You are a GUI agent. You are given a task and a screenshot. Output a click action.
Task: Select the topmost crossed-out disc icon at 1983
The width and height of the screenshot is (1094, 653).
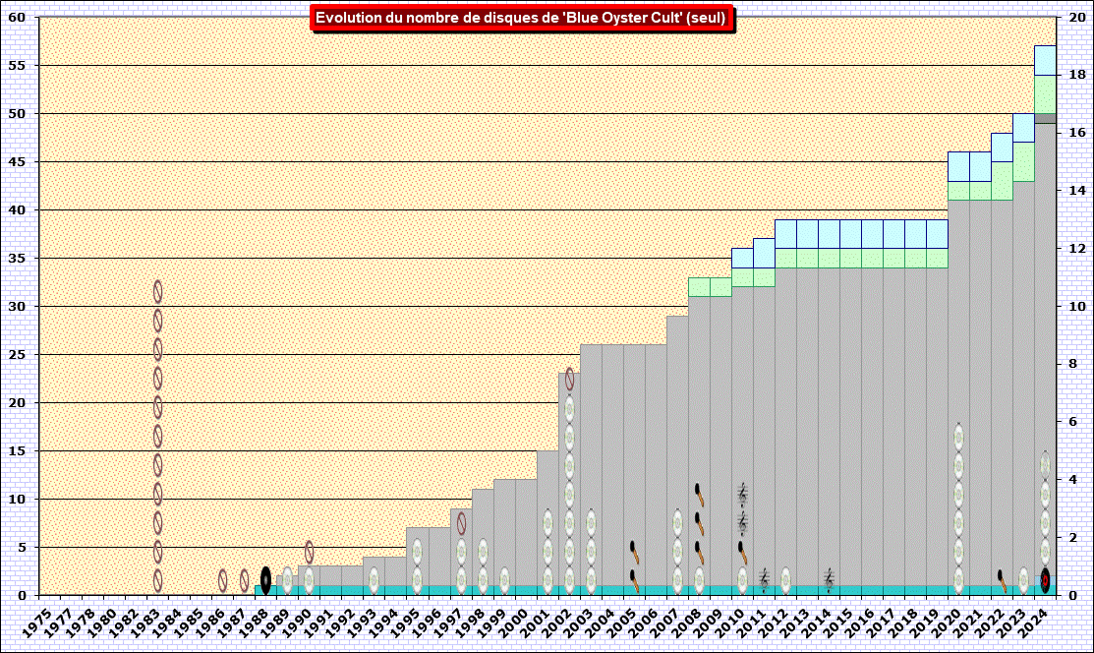pyautogui.click(x=157, y=291)
